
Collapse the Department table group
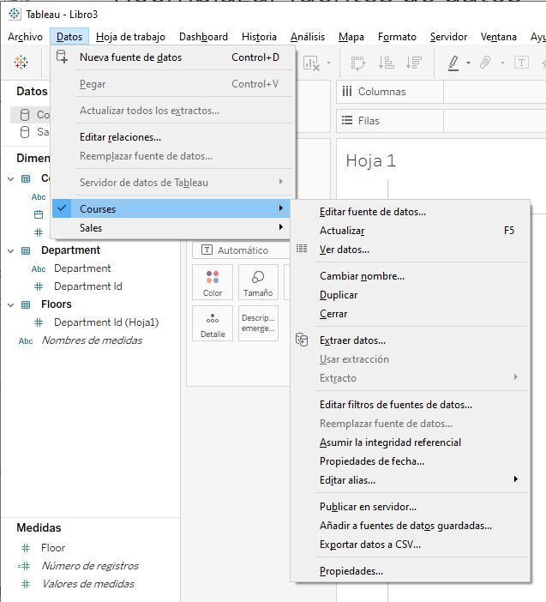pos(11,250)
